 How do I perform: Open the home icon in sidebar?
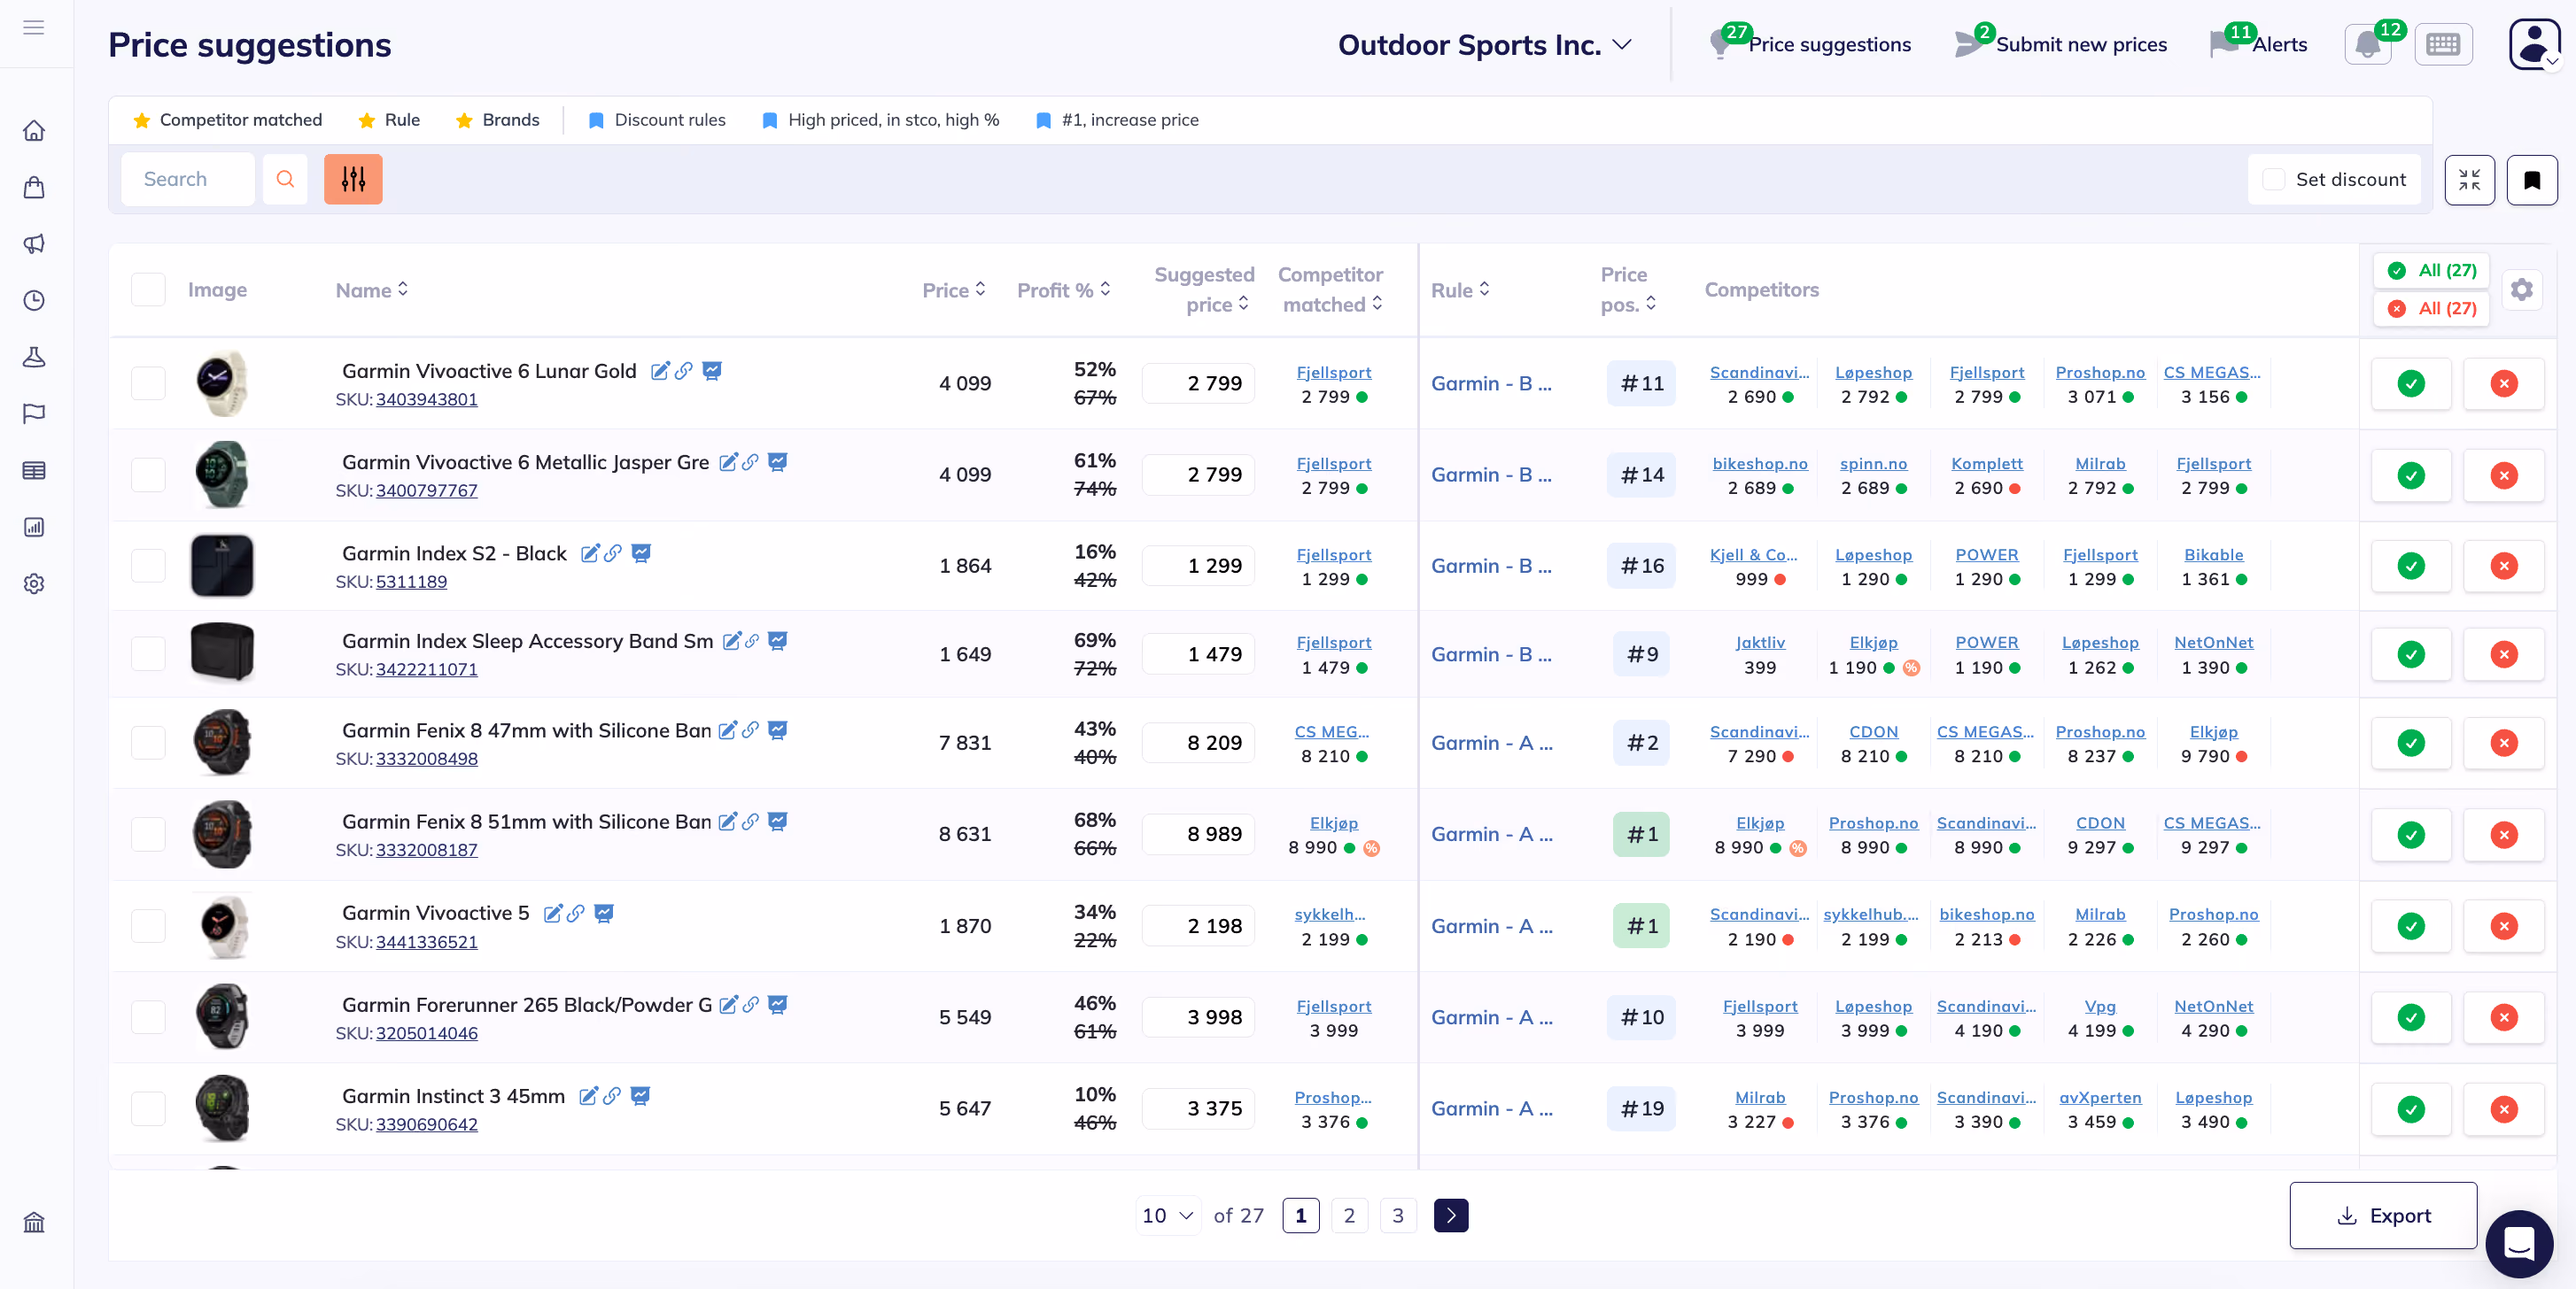tap(34, 131)
